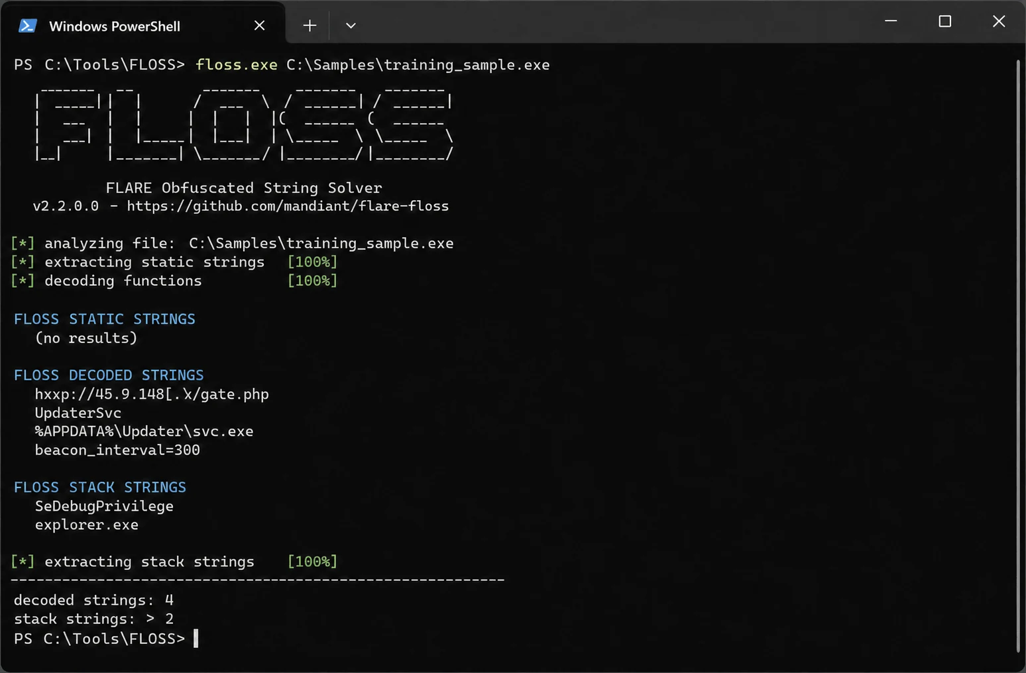The height and width of the screenshot is (673, 1026).
Task: Click the PowerShell icon in the tab
Action: (27, 26)
